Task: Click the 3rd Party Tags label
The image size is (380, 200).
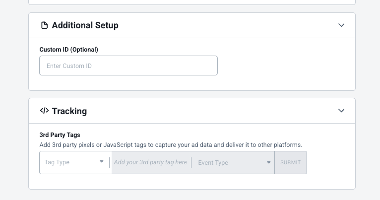Action: click(x=60, y=135)
